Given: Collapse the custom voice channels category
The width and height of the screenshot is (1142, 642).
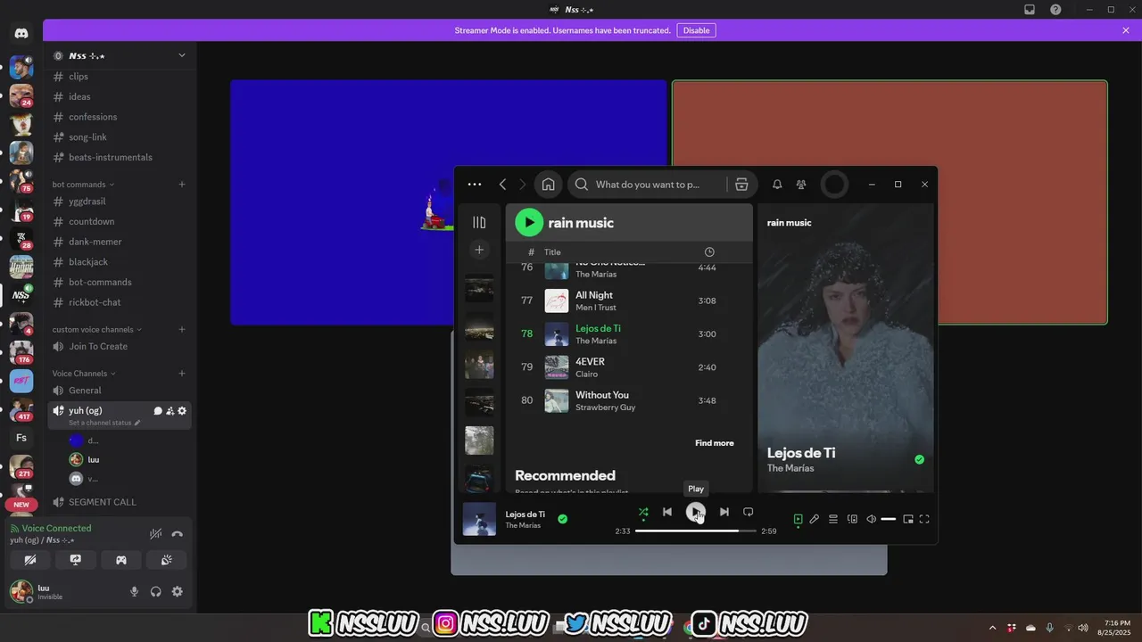Looking at the screenshot, I should point(96,329).
